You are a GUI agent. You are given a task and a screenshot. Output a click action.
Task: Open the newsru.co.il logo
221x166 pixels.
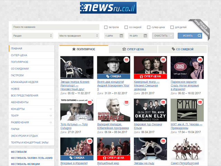pyautogui.click(x=108, y=8)
